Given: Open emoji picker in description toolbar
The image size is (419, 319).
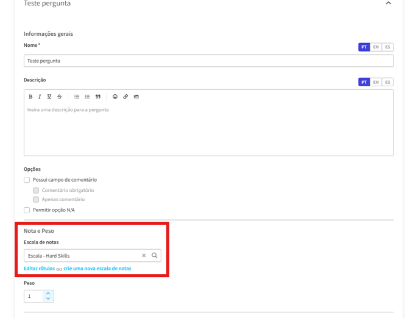Looking at the screenshot, I should tap(115, 97).
